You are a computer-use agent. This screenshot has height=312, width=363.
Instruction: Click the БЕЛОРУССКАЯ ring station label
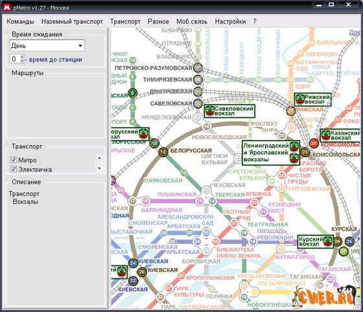(x=191, y=151)
